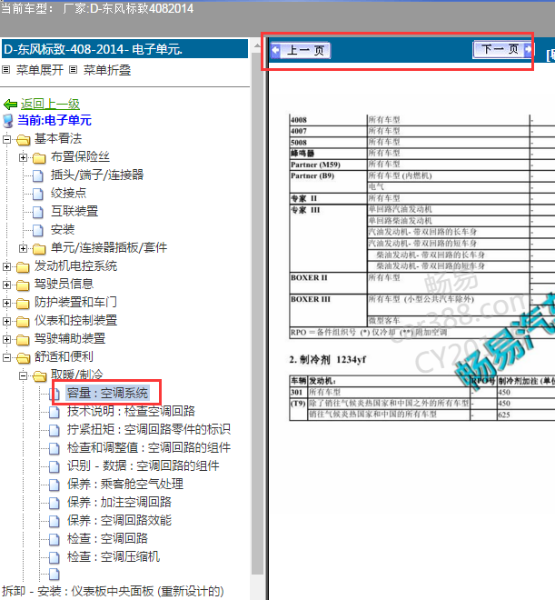Viewport: 555px width, 600px height.
Task: Click the 625 refrigerant value cell
Action: click(526, 415)
